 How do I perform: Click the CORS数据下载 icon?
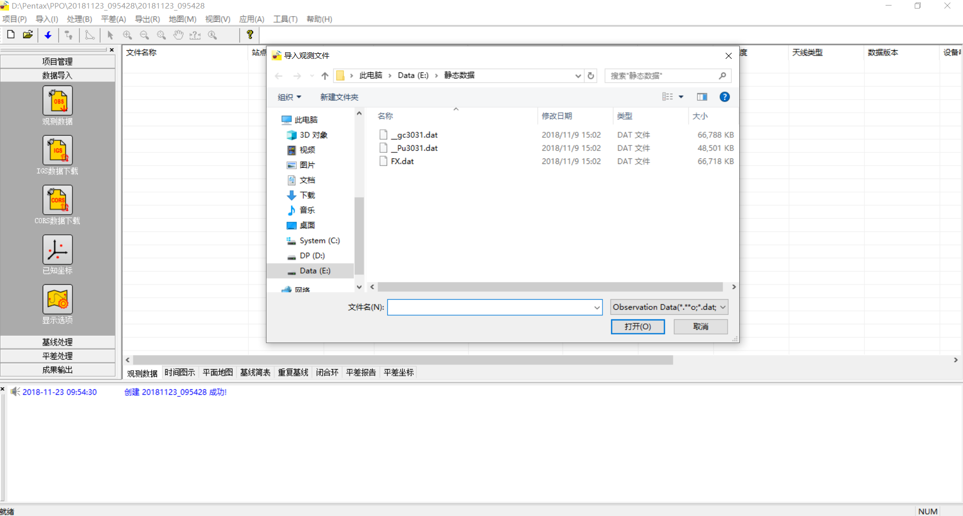point(57,200)
